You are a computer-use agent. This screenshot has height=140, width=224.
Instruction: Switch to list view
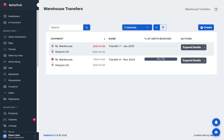pyautogui.click(x=157, y=27)
